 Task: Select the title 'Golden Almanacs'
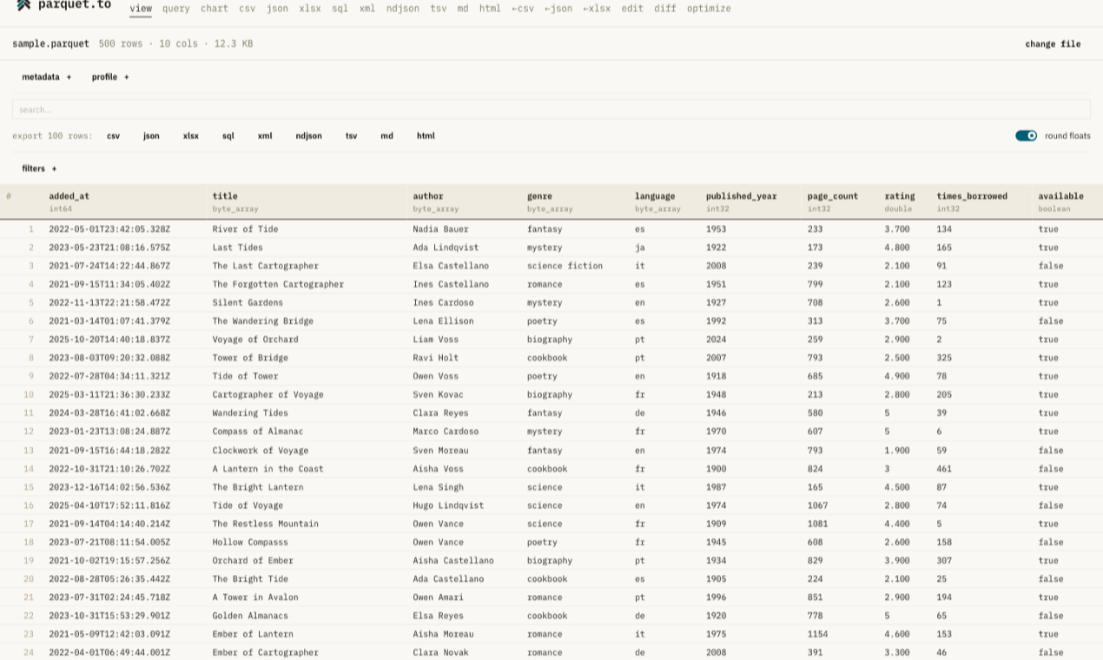pyautogui.click(x=250, y=616)
